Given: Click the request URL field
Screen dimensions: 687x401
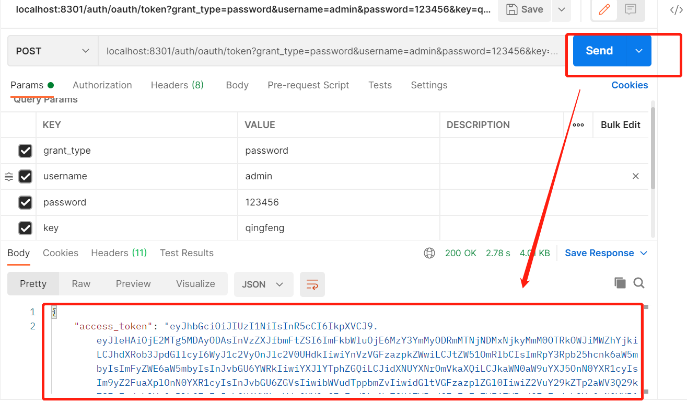Looking at the screenshot, I should coord(332,51).
